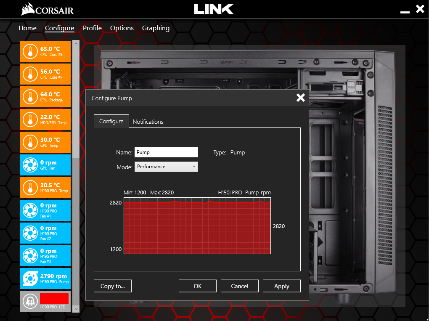This screenshot has height=321, width=429.
Task: Select the H150i PRO Fan #2 tile
Action: tap(45, 233)
